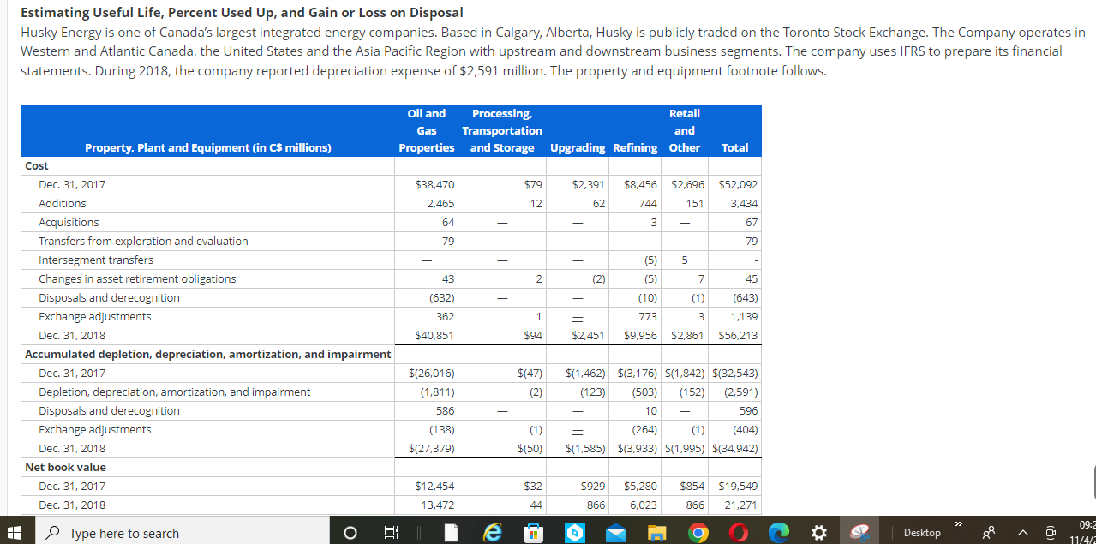The width and height of the screenshot is (1096, 544).
Task: Launch Internet Explorer from the taskbar
Action: click(x=493, y=533)
